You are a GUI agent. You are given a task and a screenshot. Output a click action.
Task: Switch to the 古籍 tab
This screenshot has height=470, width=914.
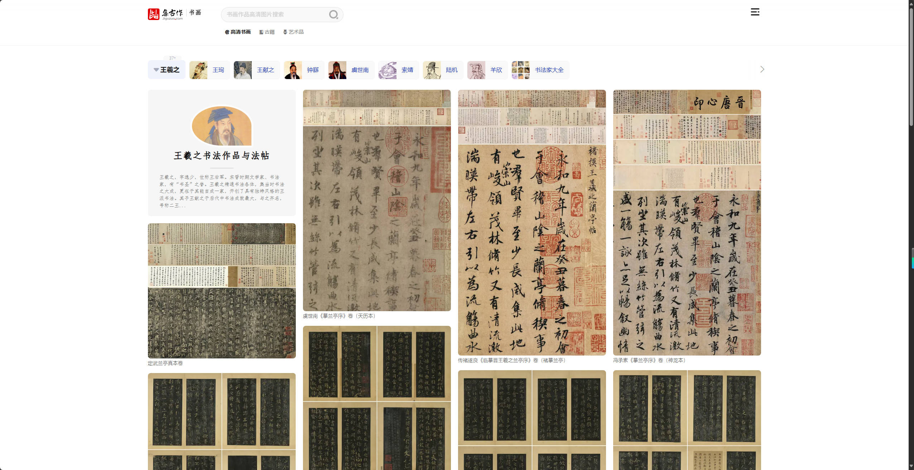267,32
